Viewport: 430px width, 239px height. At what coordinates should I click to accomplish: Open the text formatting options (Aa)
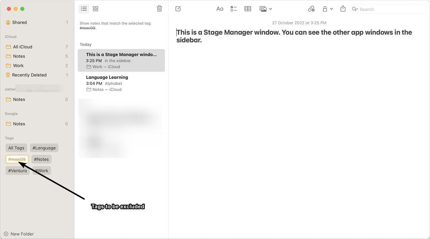219,8
